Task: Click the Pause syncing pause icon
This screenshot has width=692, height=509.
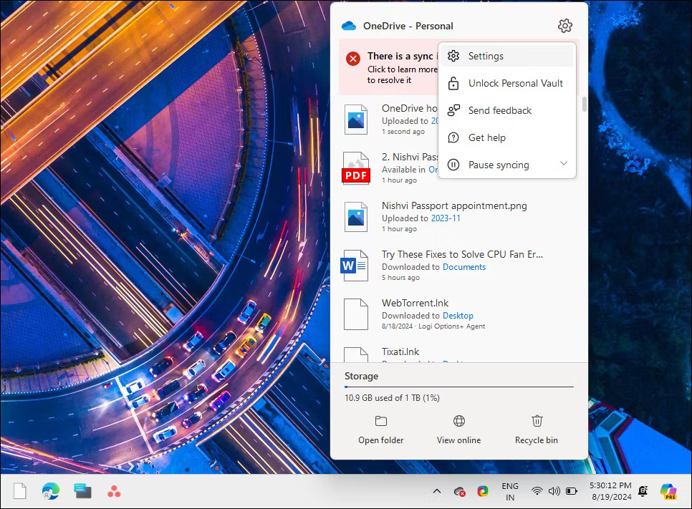Action: coord(454,165)
